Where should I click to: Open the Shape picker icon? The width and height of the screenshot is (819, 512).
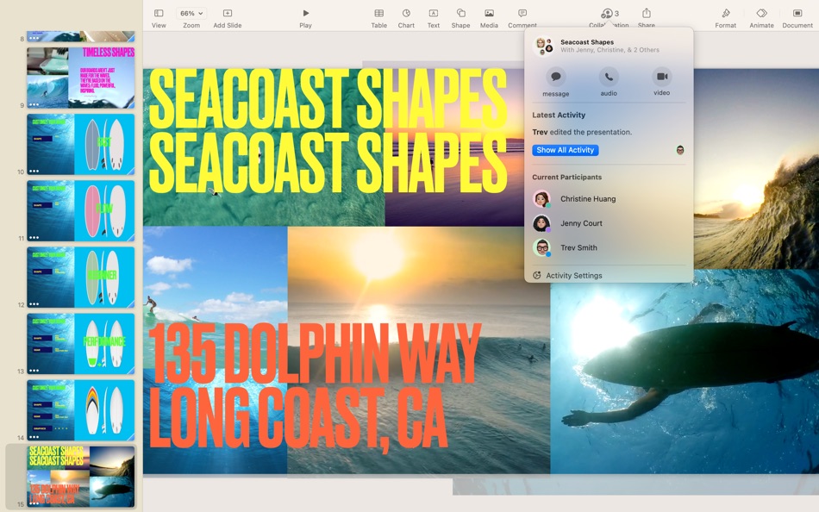pos(460,13)
